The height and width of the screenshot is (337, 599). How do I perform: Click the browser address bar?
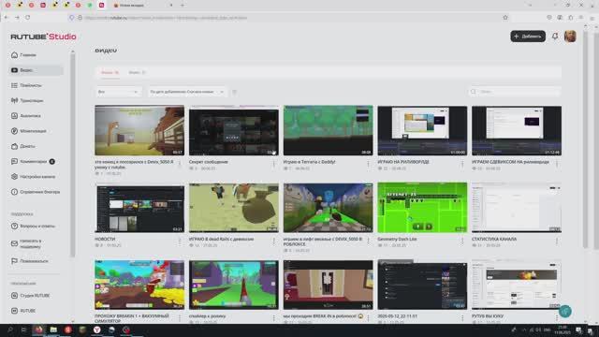point(290,18)
